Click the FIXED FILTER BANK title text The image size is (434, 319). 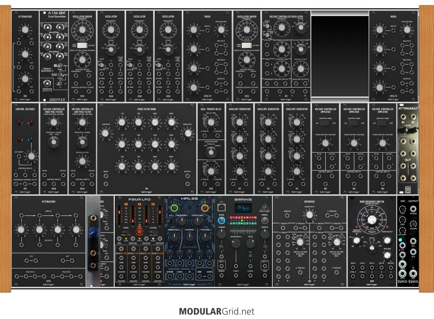click(x=147, y=109)
